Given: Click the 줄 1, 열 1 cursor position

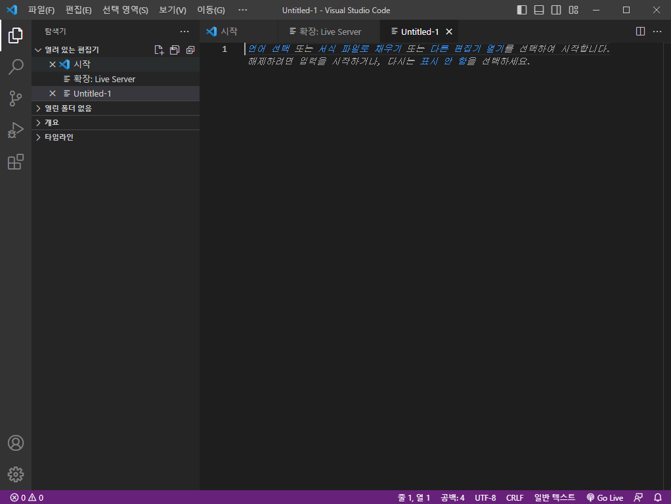Looking at the screenshot, I should point(414,497).
